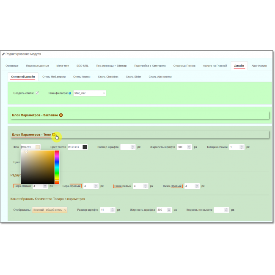Expand the Блок Параметров - Заглавие section icon

[61, 115]
